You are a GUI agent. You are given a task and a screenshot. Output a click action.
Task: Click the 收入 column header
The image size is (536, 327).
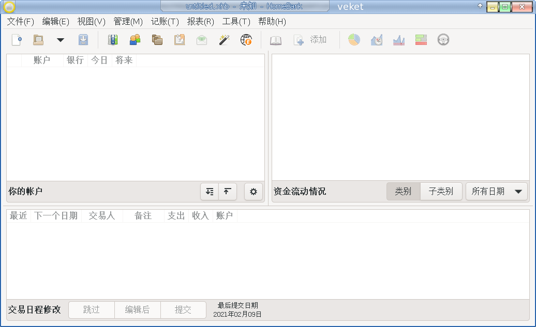pos(200,216)
